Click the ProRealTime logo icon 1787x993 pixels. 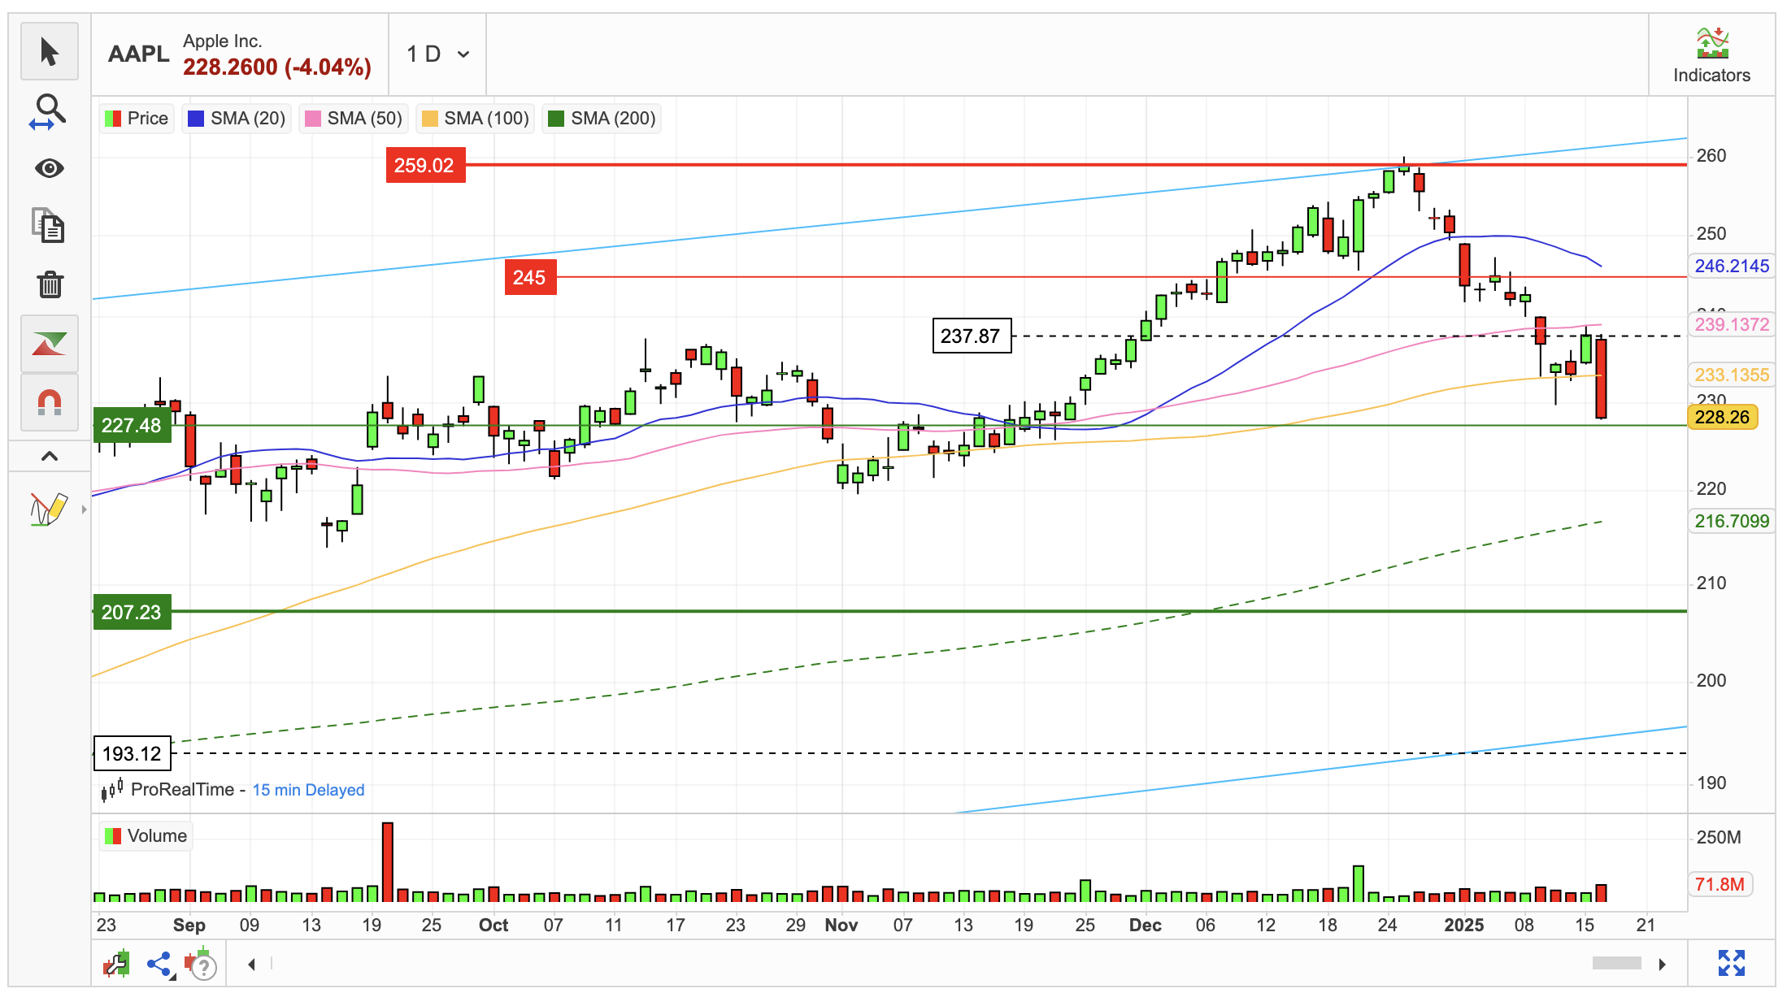111,789
